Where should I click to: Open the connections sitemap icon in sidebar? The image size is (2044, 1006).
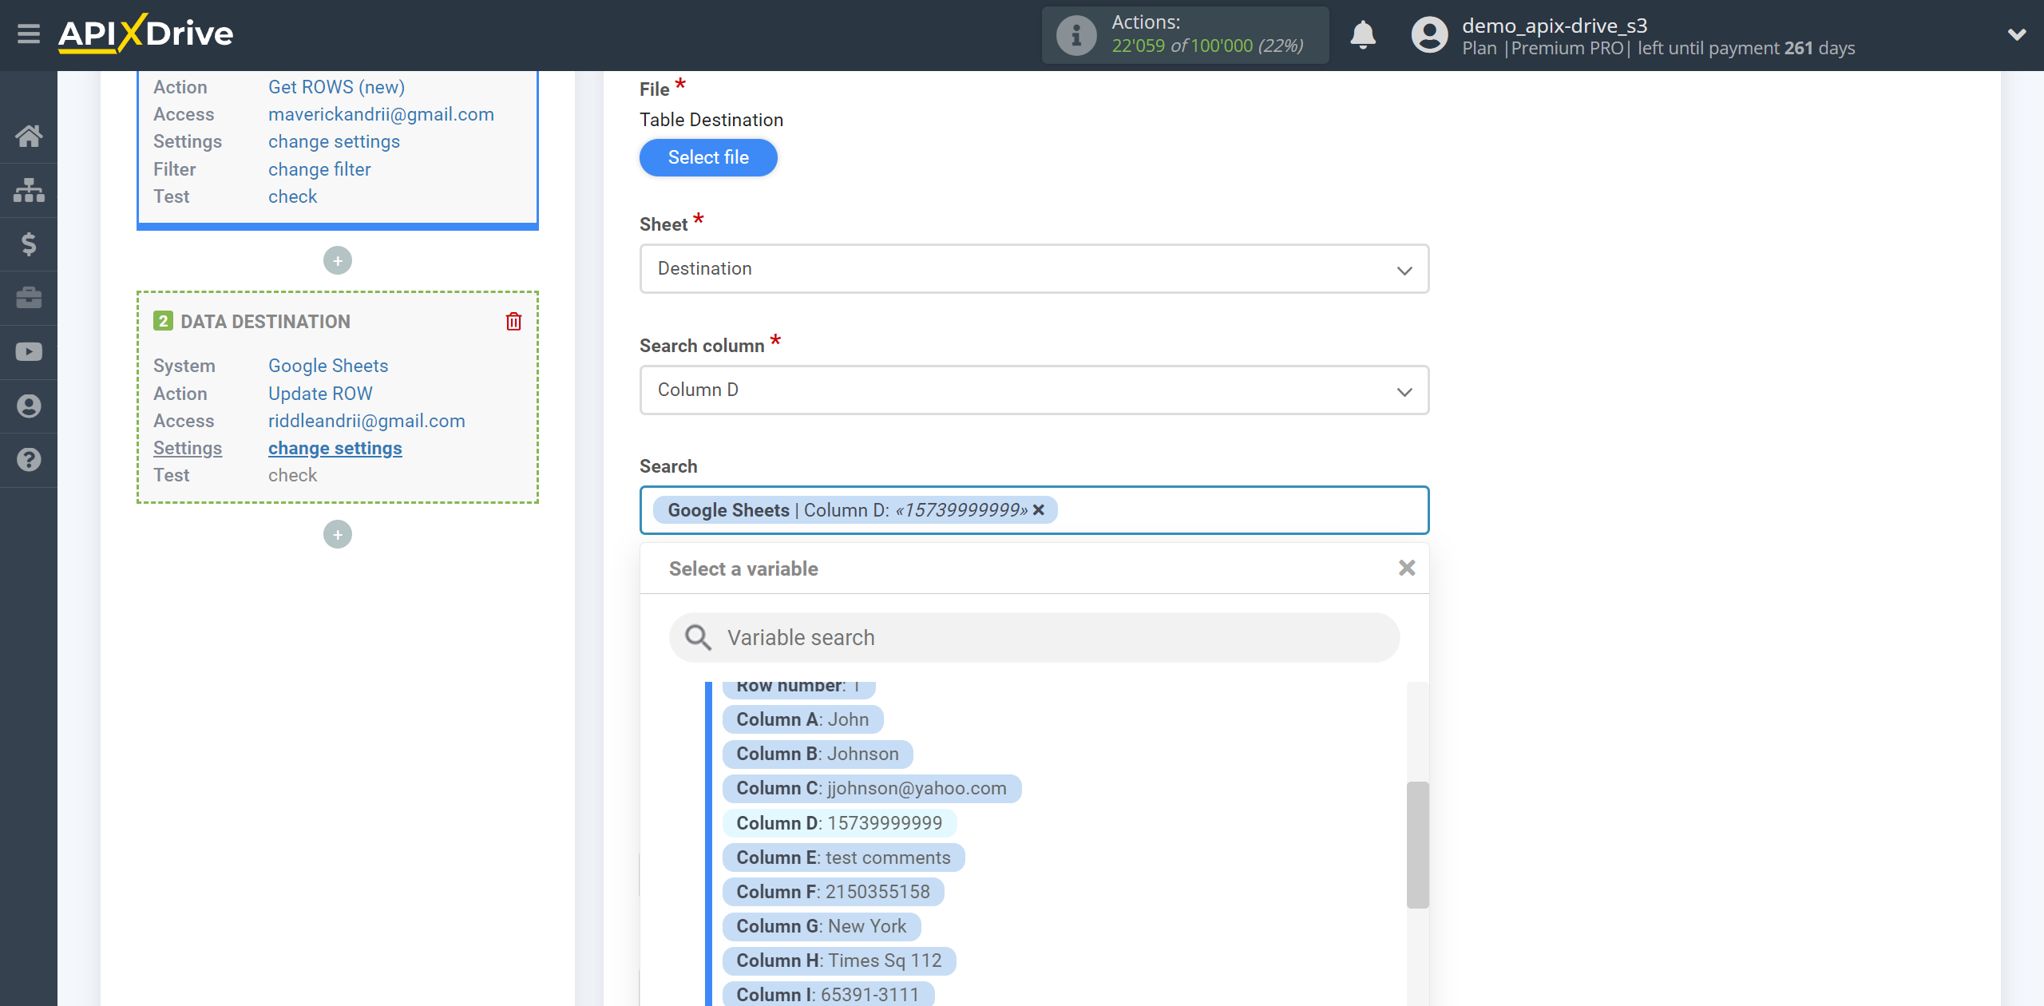coord(29,190)
